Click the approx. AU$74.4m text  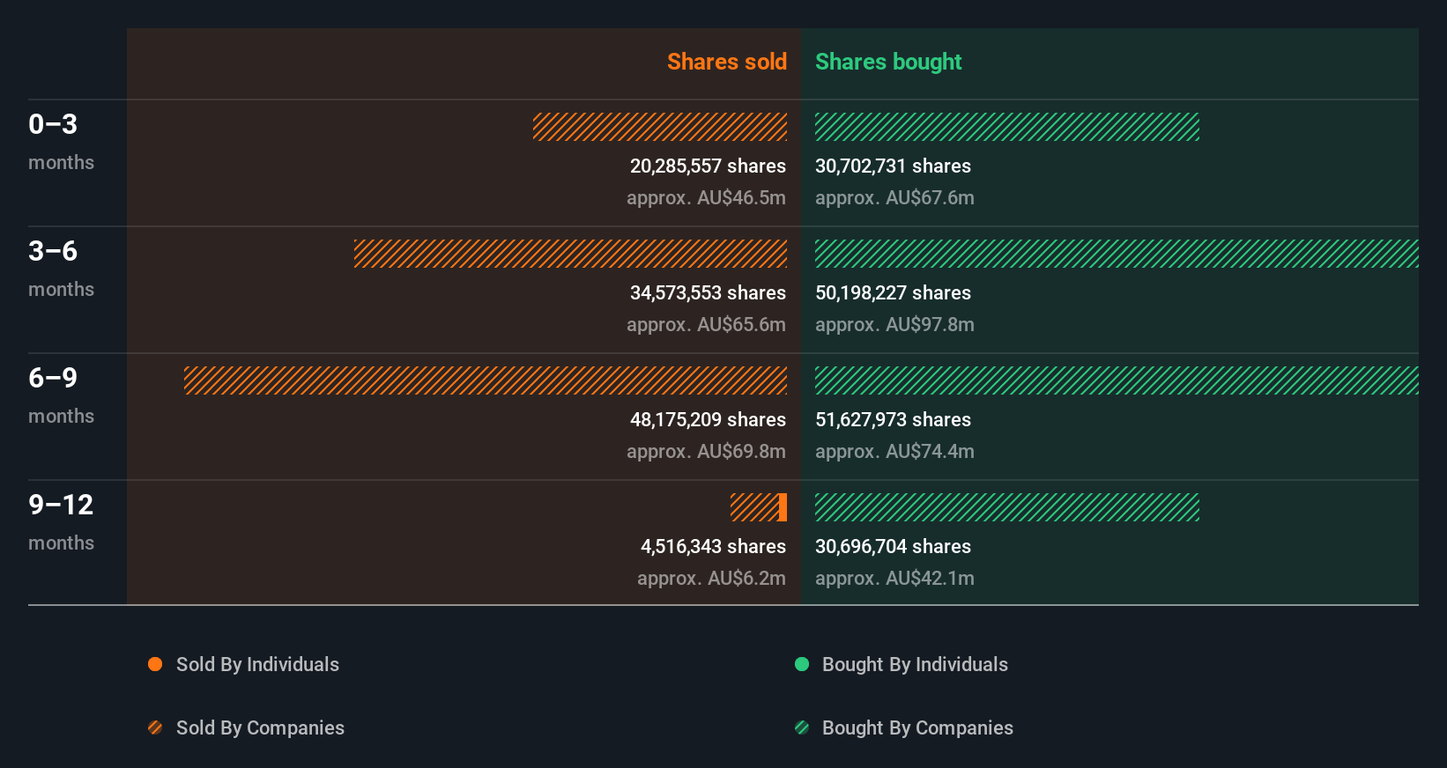click(894, 451)
